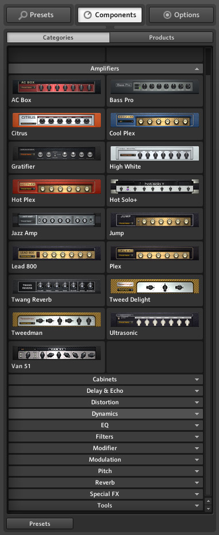Viewport: 219px width, 535px height.
Task: Click the scrollbar up arrow
Action: pyautogui.click(x=208, y=501)
